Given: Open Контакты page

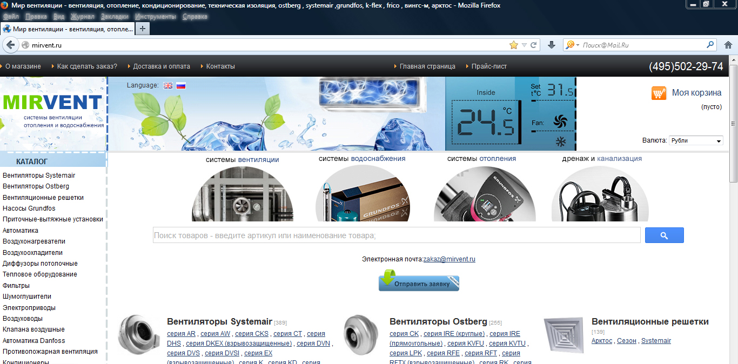Looking at the screenshot, I should [220, 66].
